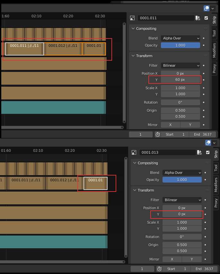220x274 pixels.
Task: Select highlighted strip 0001.01 in lower sequencer
Action: (x=95, y=183)
